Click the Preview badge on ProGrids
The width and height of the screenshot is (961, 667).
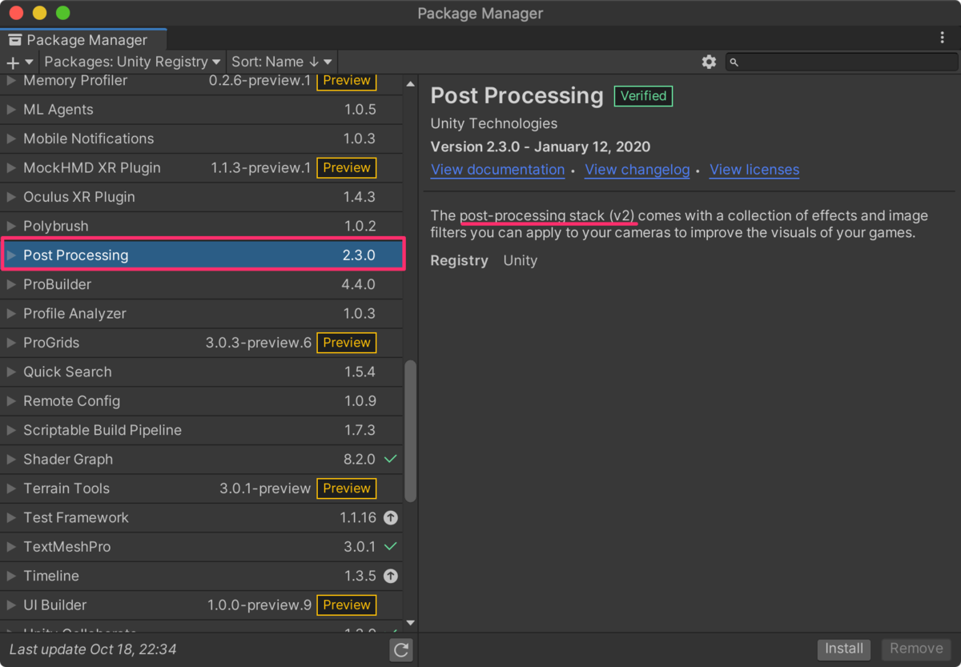point(347,343)
